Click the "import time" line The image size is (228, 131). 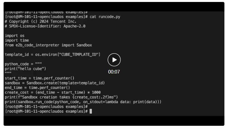pos(17,40)
